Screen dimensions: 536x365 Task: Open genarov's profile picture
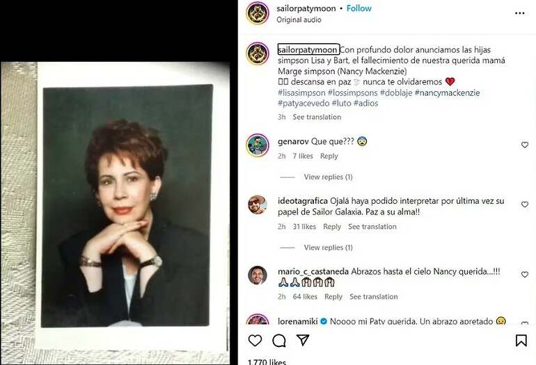[258, 145]
